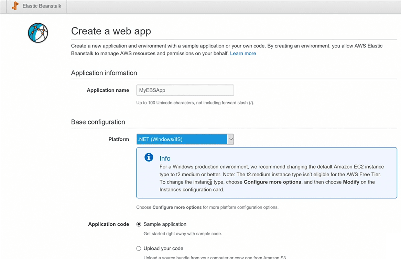The image size is (401, 259).
Task: Select the Sample application radio button
Action: [x=139, y=224]
